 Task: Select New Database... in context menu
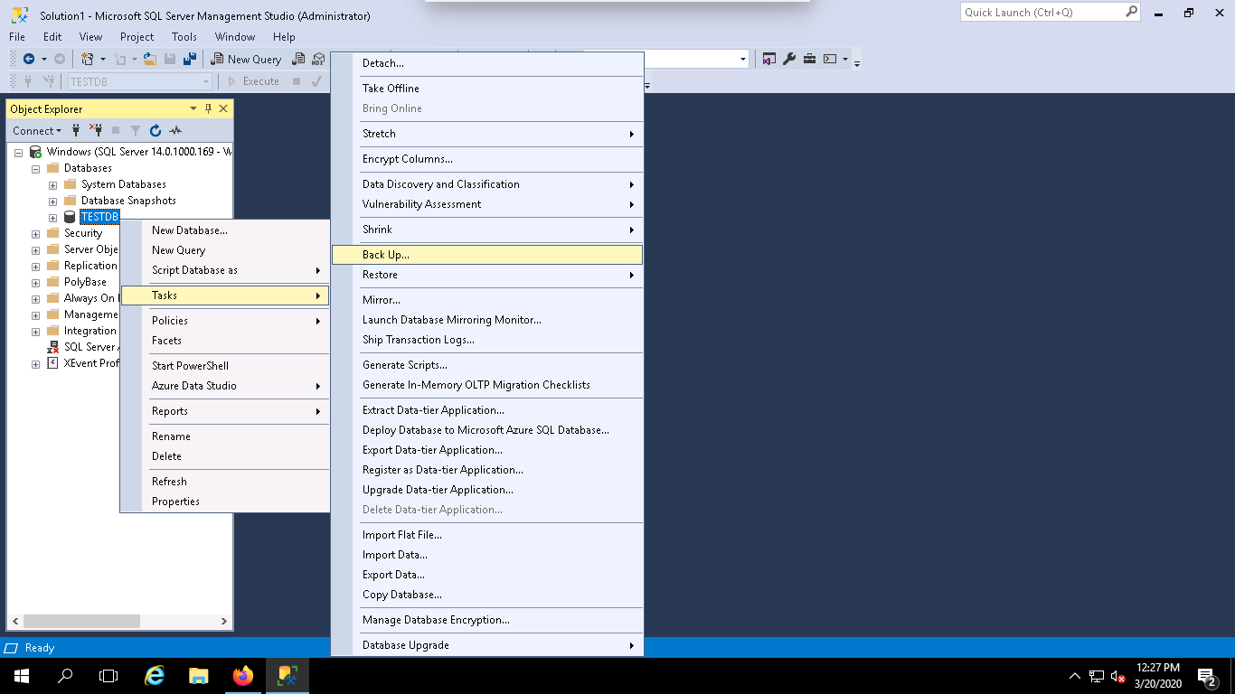(x=225, y=230)
